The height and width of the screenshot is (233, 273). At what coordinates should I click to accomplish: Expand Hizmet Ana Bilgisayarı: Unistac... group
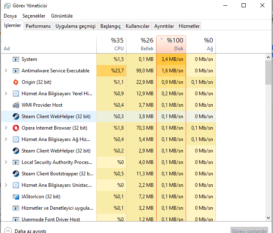pos(6,185)
